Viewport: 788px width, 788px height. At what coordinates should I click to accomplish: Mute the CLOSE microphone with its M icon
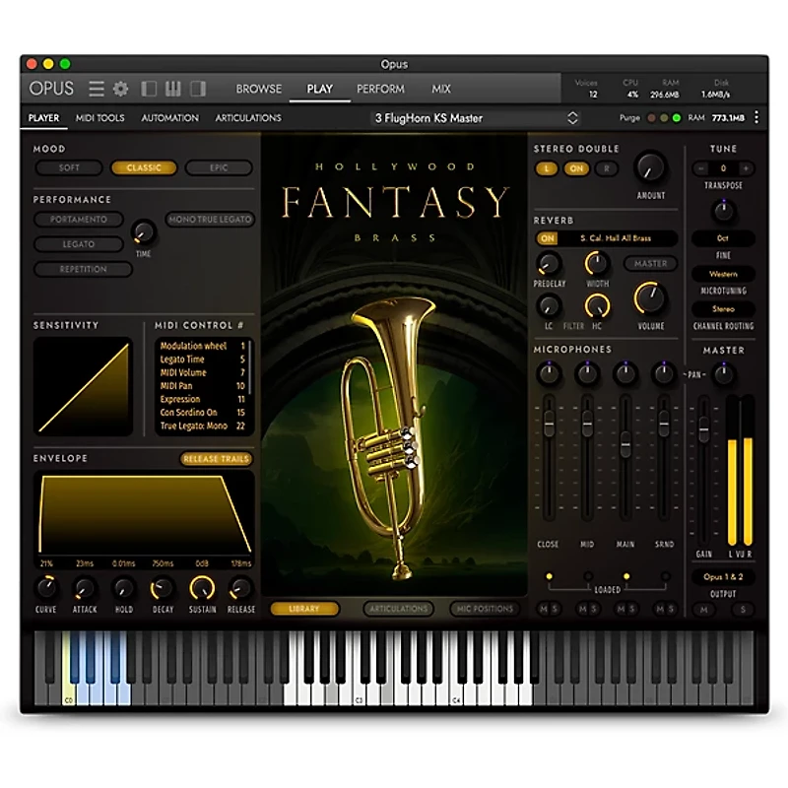[543, 609]
